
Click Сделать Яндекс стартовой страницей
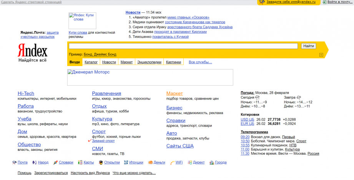(31, 2)
